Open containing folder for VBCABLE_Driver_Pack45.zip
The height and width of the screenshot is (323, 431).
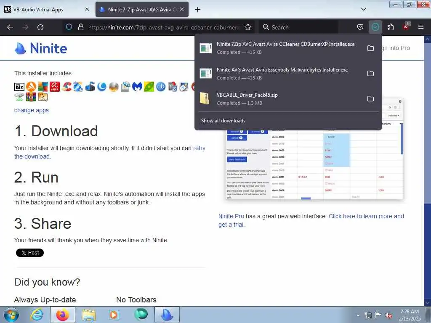(370, 98)
